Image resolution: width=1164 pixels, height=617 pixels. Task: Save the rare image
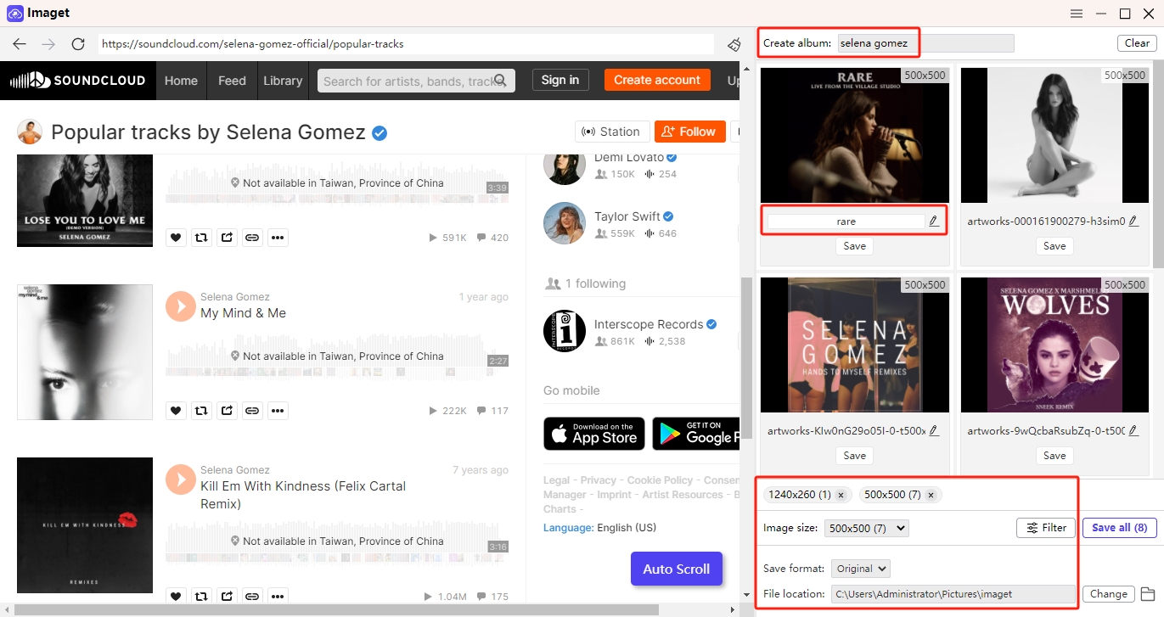(x=854, y=246)
